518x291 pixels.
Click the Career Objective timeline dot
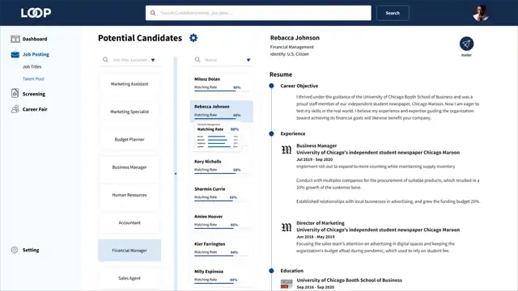[271, 86]
